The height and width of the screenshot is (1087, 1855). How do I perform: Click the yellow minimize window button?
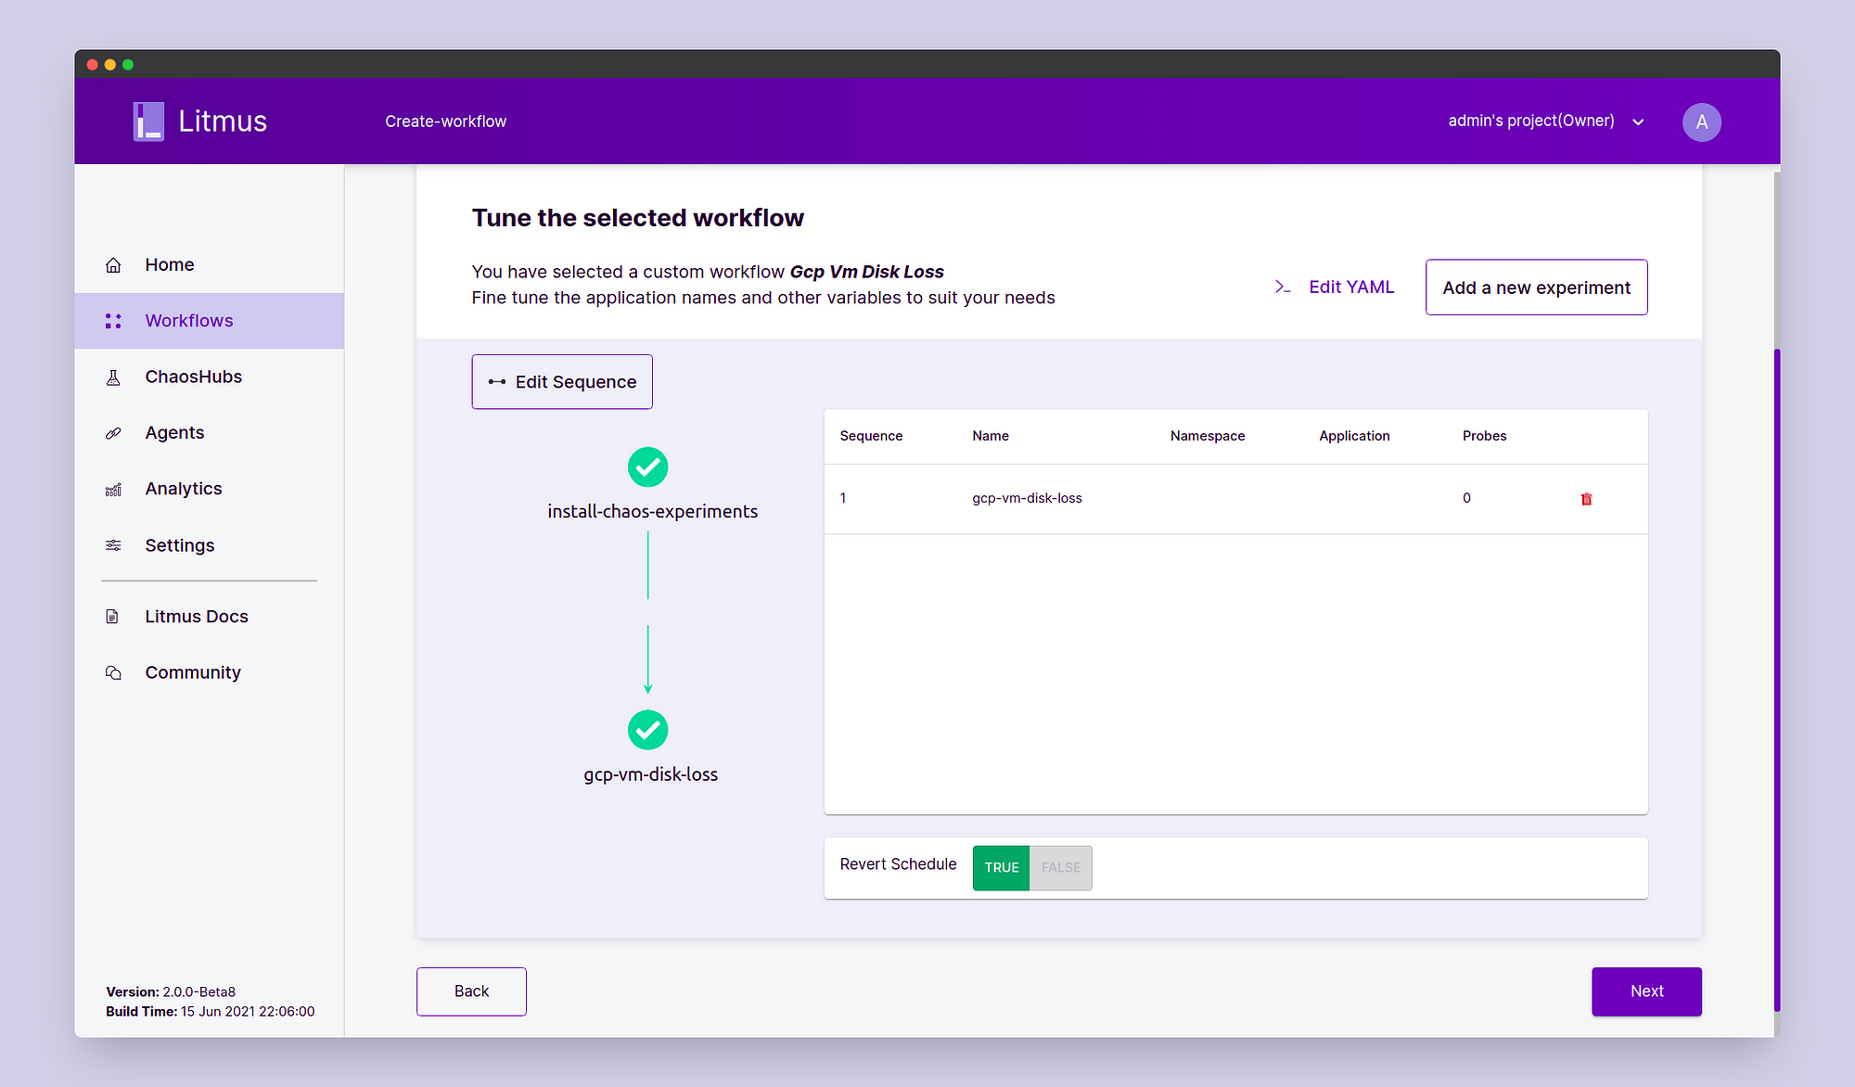pos(110,65)
